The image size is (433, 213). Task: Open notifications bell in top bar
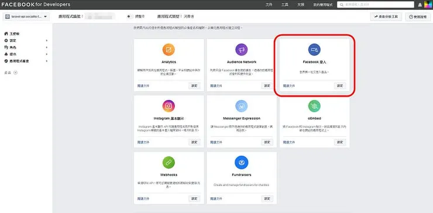(x=420, y=5)
